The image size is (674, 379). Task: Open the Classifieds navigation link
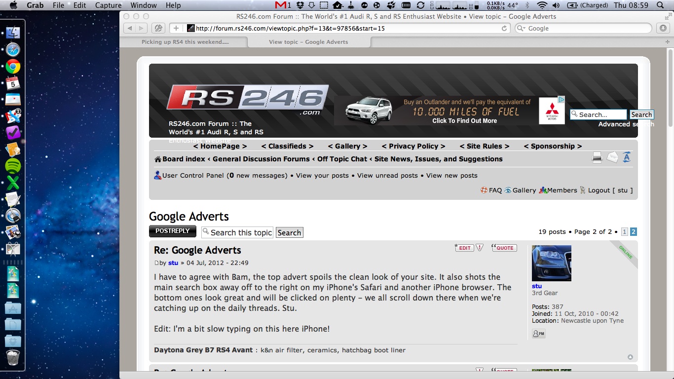287,146
